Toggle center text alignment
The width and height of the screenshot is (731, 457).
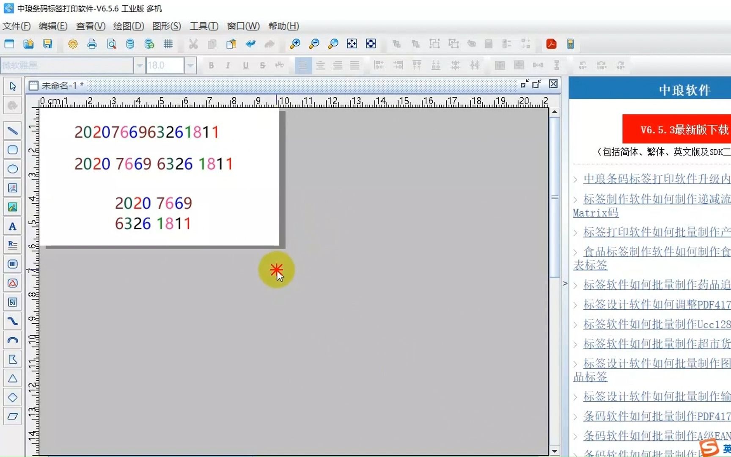pyautogui.click(x=320, y=65)
